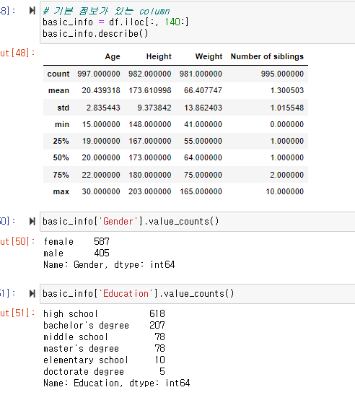
Task: Click the middle school 78 line
Action: (104, 337)
